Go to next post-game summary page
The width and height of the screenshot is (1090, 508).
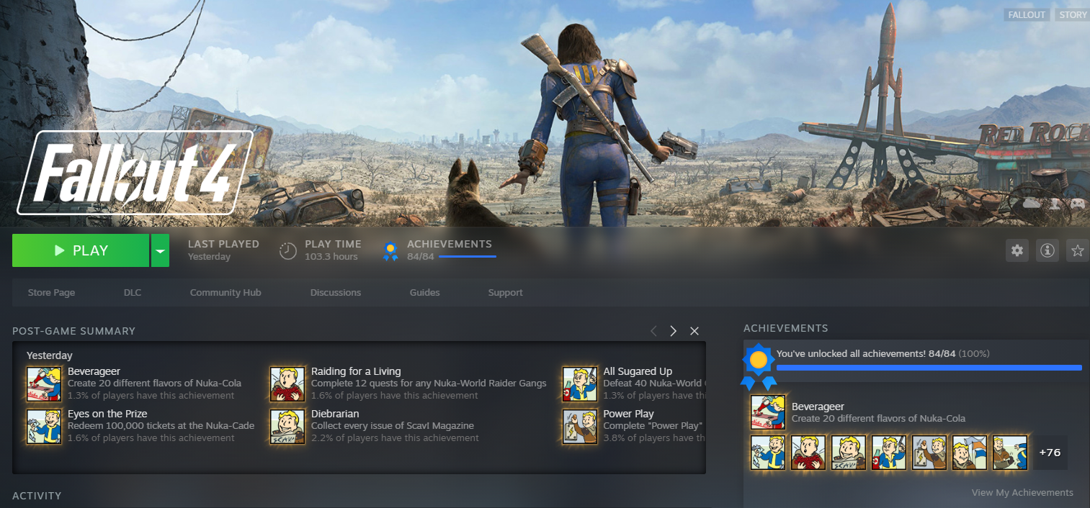coord(674,331)
